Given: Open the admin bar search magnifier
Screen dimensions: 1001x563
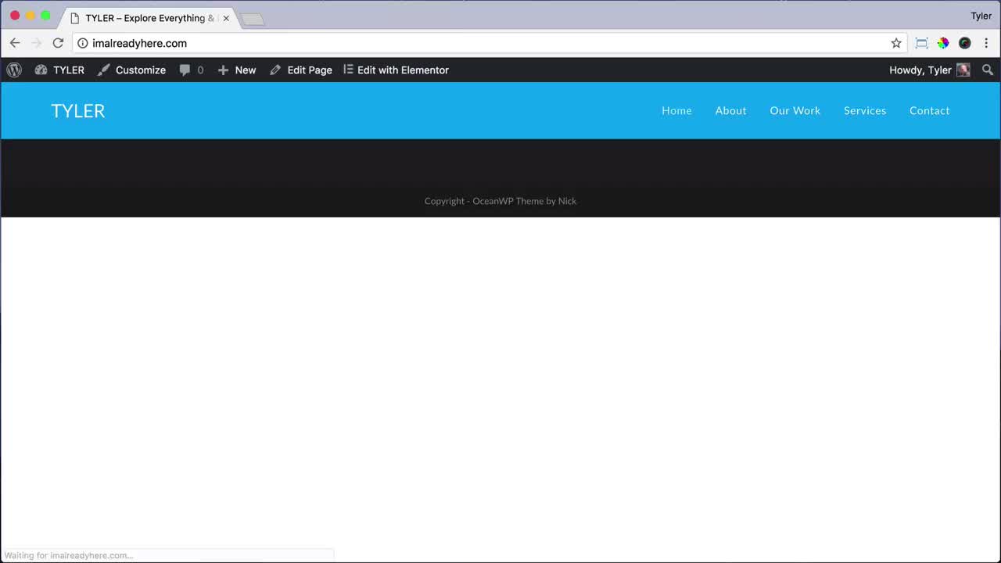Looking at the screenshot, I should pyautogui.click(x=988, y=70).
